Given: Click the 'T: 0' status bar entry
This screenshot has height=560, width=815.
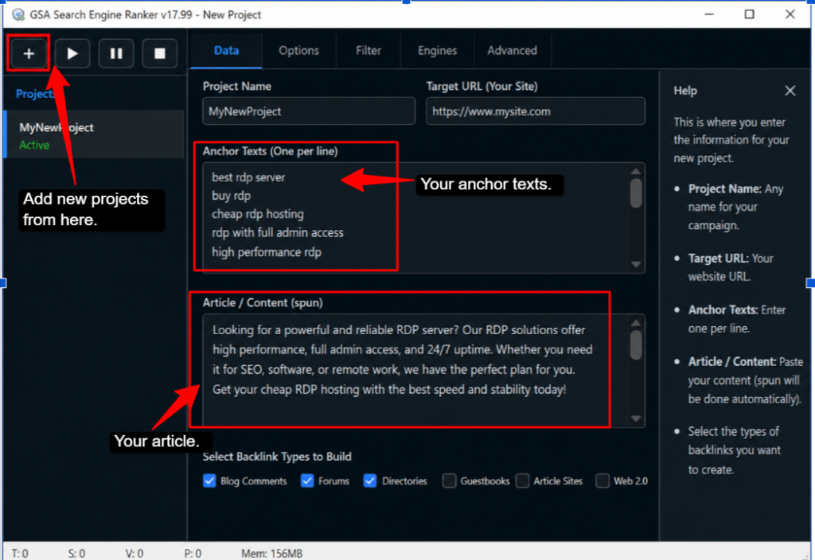Looking at the screenshot, I should click(20, 554).
